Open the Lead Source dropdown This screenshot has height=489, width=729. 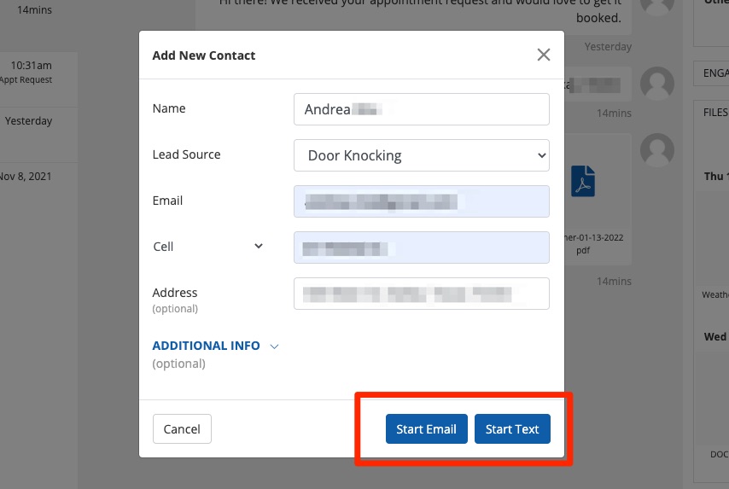coord(421,155)
